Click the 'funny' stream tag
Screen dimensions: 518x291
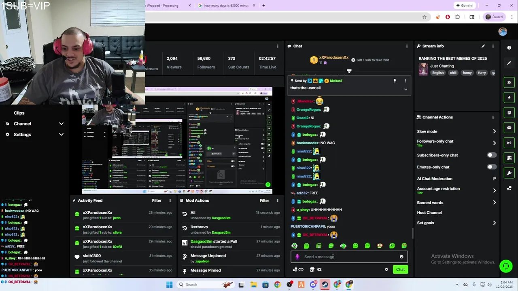pyautogui.click(x=467, y=73)
